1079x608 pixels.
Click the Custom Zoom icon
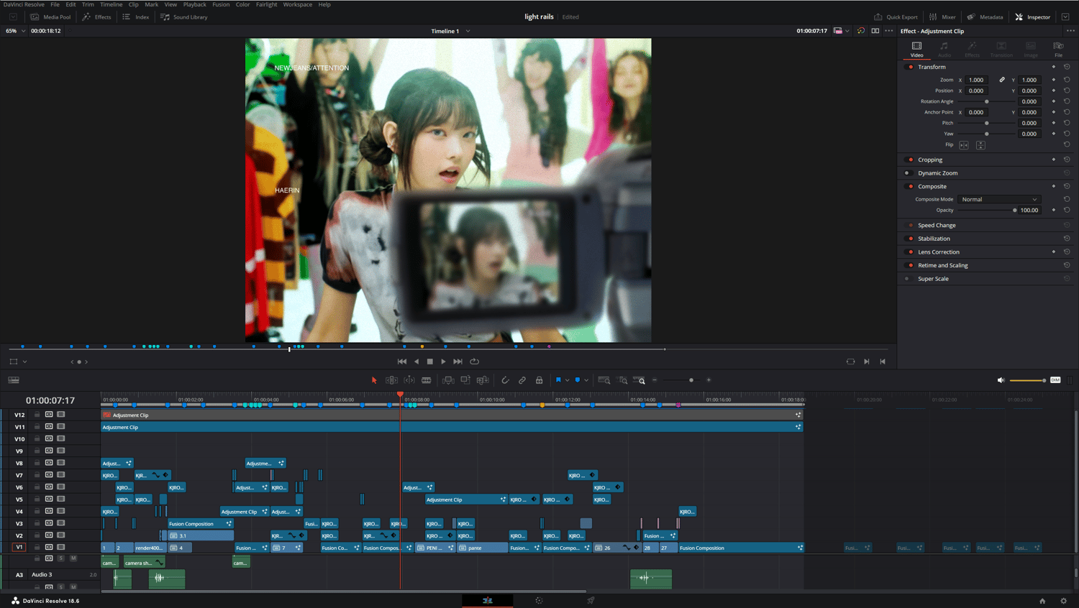[639, 380]
